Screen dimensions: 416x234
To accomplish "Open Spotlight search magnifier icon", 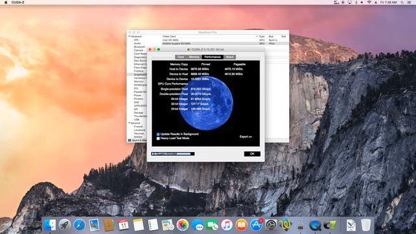I will (x=402, y=3).
